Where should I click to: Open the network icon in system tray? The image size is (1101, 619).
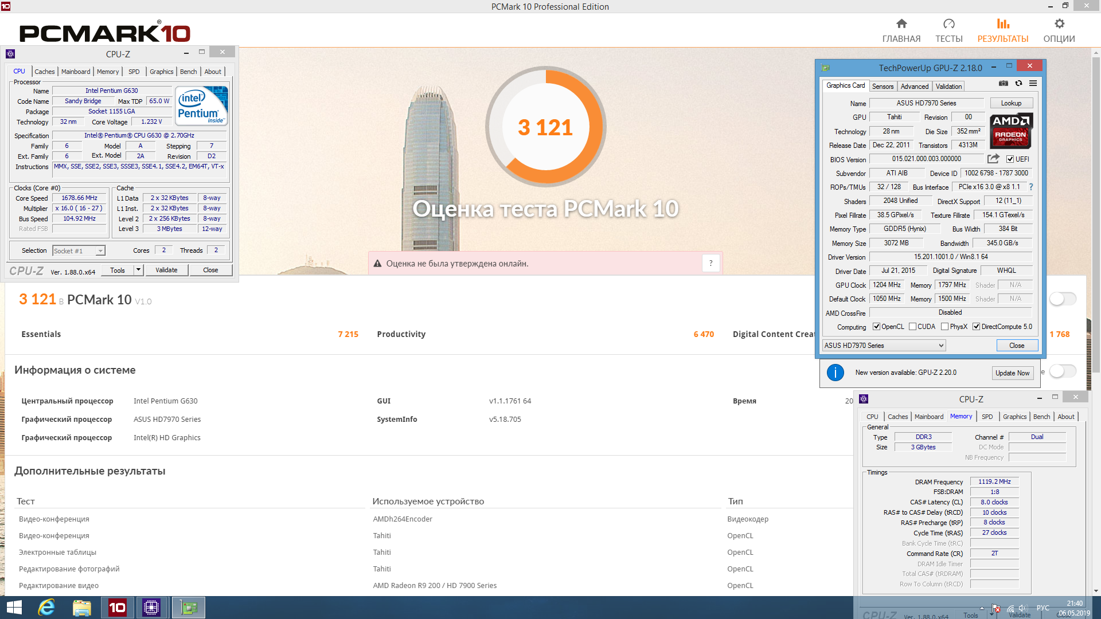tap(1010, 608)
